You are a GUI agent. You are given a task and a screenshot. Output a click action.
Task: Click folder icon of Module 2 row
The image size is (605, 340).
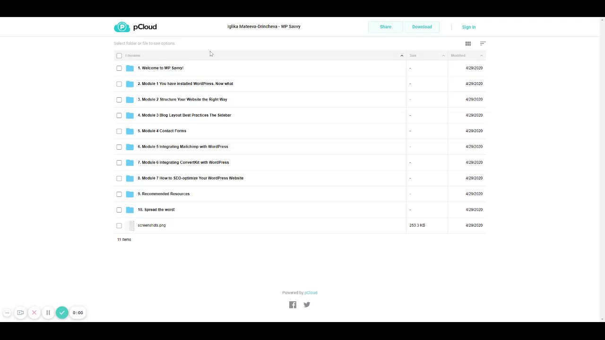(130, 100)
